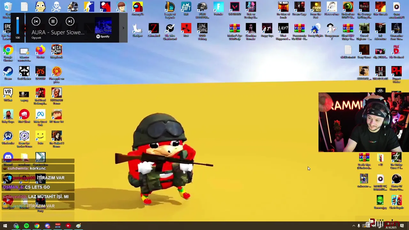Open Angry Toys desktop icon
The image size is (409, 230).
[x=267, y=30]
